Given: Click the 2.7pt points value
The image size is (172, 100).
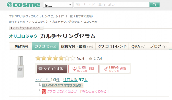Looking at the screenshot, I should coord(98,59).
